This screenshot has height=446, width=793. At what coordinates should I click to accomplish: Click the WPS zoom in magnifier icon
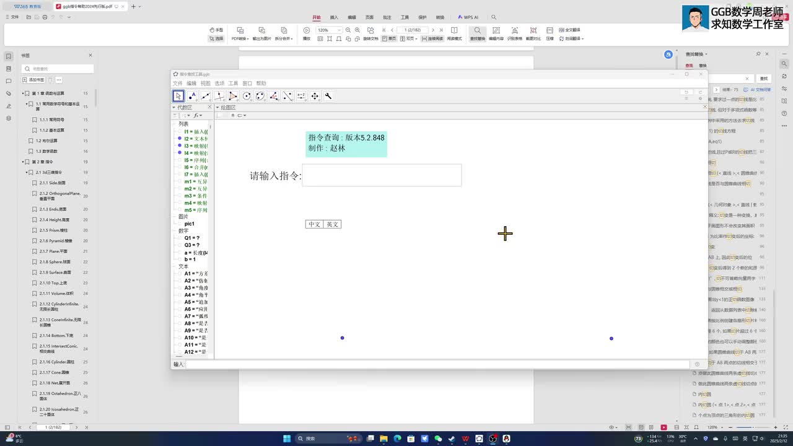coord(357,30)
